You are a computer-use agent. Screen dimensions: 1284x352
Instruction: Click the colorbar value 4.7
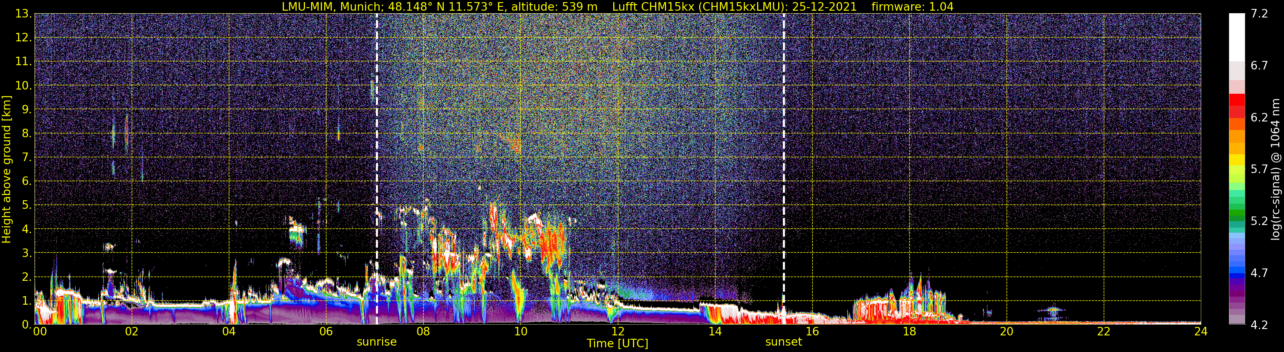click(x=1260, y=273)
